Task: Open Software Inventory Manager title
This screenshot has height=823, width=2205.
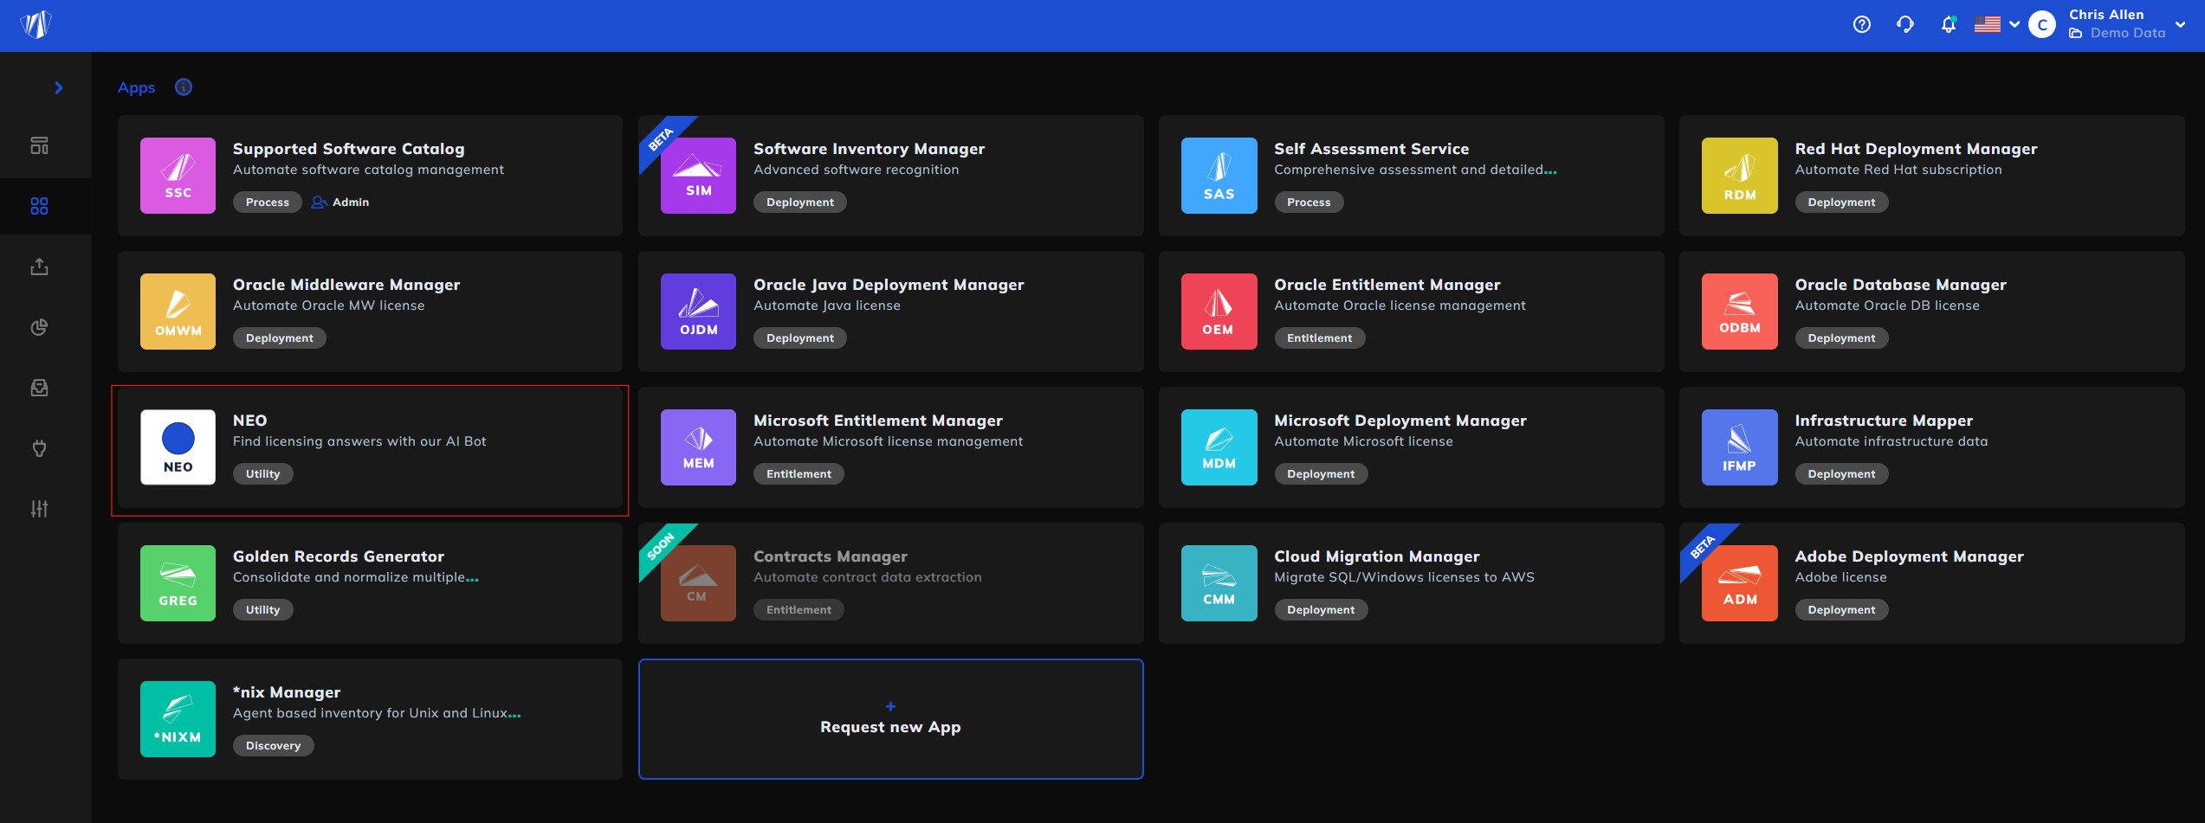Action: [869, 149]
